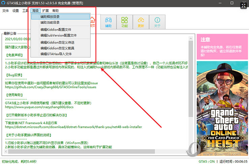The height and width of the screenshot is (164, 249).
Task: Click the 【关于小助手更换UI界面的说明】 heading
Action: (x=29, y=135)
